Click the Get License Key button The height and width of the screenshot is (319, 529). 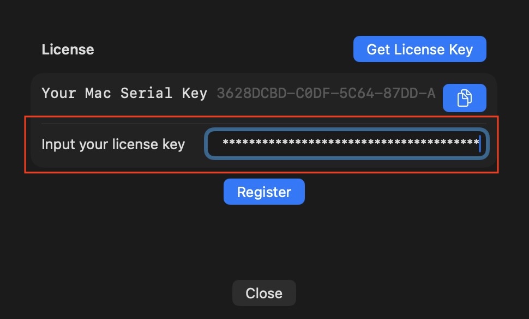click(419, 50)
